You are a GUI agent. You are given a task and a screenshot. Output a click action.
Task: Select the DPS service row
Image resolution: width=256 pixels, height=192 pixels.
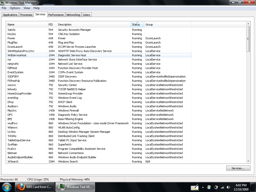pos(99,114)
